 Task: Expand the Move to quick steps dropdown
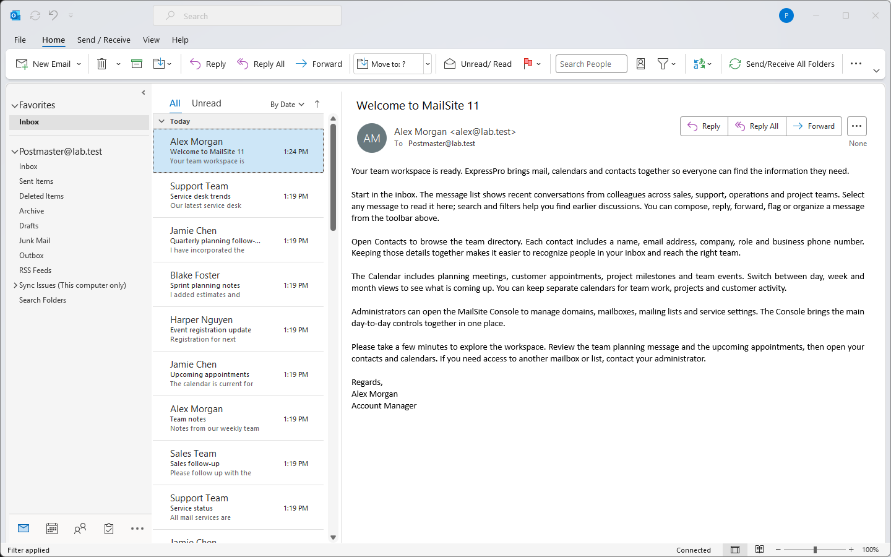click(428, 64)
